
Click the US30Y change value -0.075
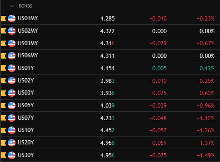158,155
